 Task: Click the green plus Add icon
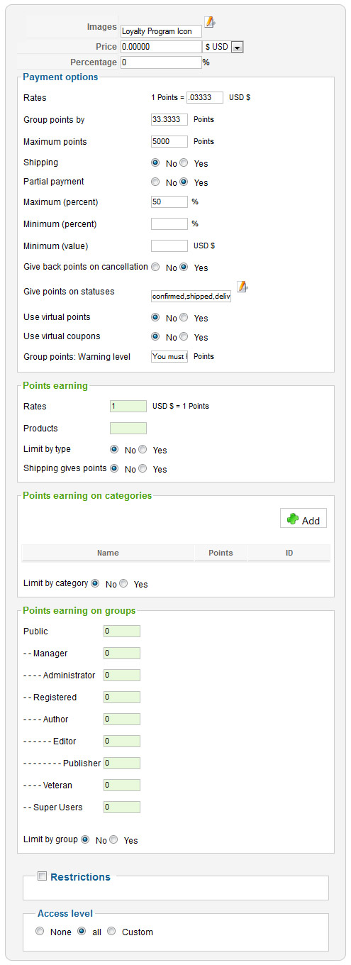point(293,519)
